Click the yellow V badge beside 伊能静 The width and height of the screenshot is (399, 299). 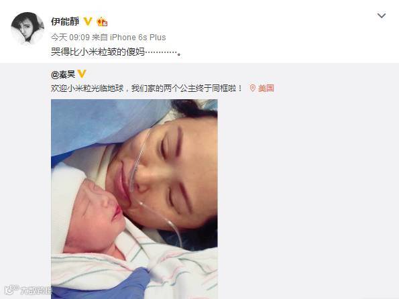click(88, 21)
